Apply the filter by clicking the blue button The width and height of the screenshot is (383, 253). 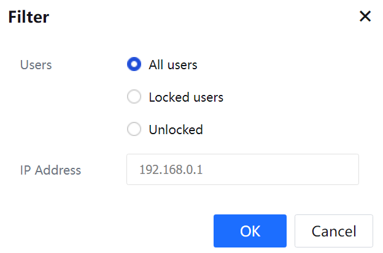[x=250, y=231]
